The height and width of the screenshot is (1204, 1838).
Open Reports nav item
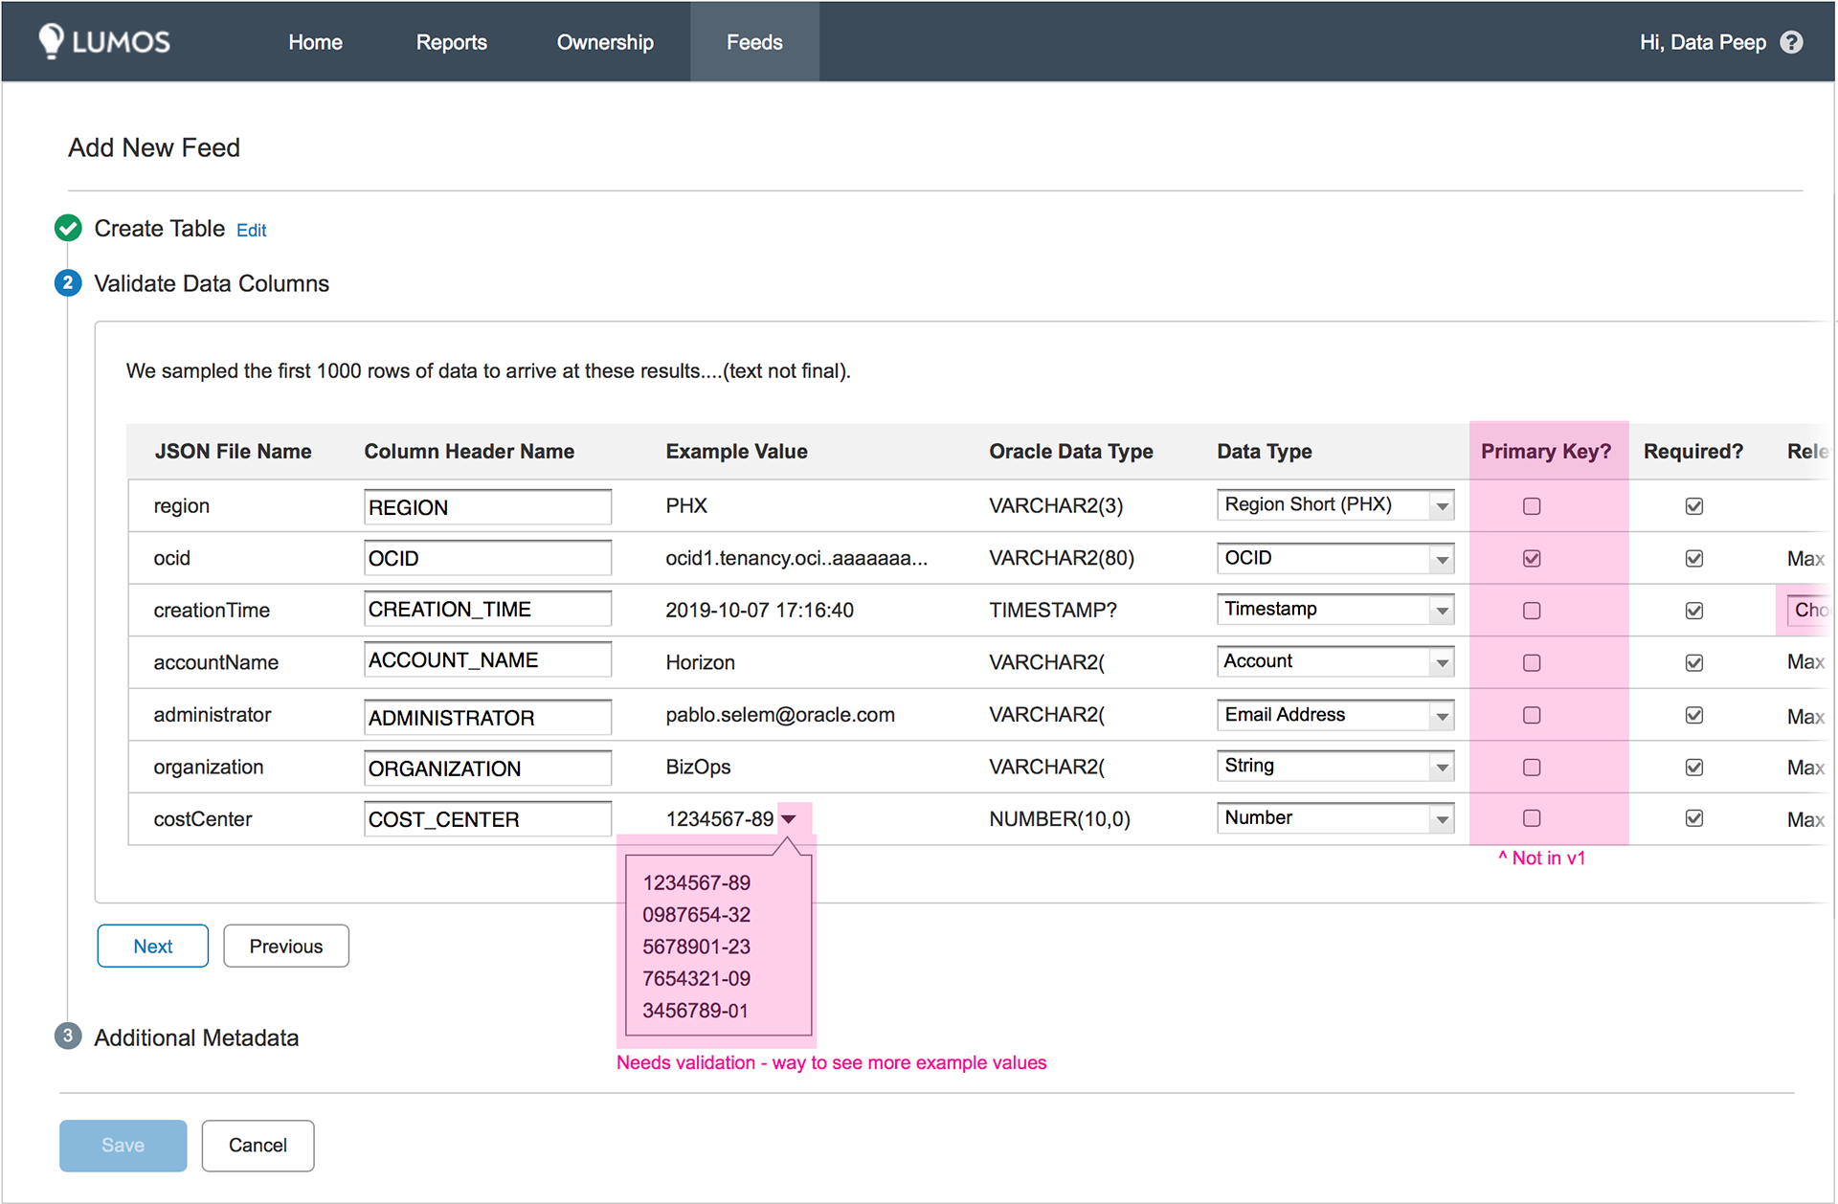point(451,42)
